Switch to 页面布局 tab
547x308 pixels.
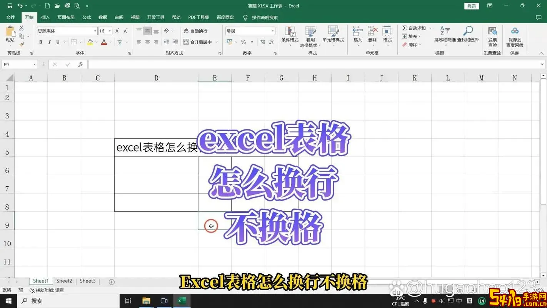tap(66, 17)
